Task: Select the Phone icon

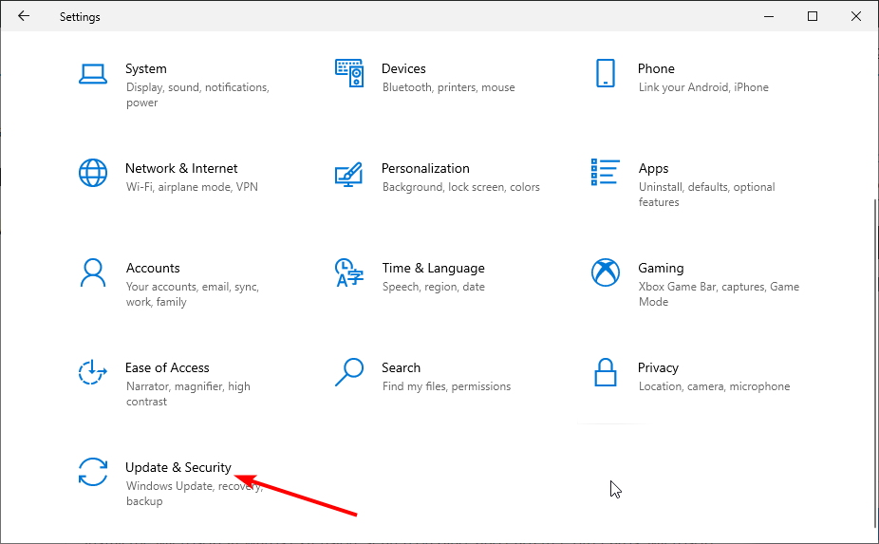Action: (606, 73)
